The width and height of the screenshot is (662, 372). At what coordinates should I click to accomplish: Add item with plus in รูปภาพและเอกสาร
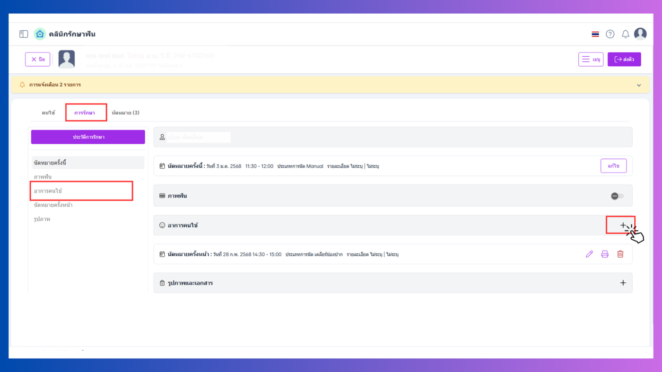click(x=623, y=283)
